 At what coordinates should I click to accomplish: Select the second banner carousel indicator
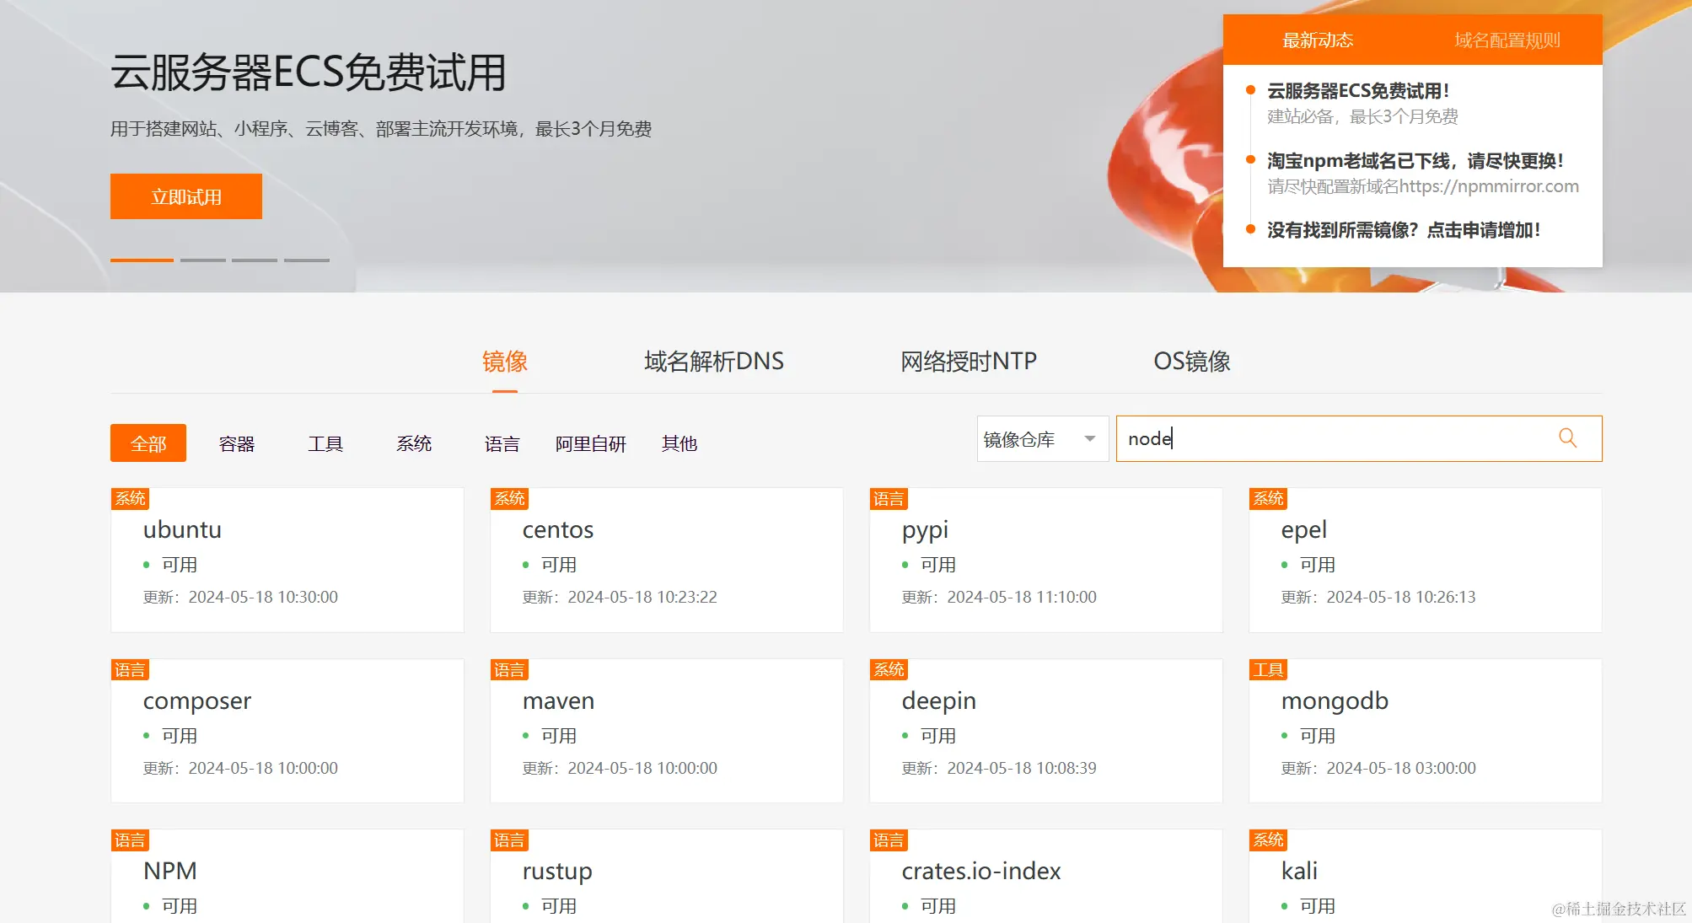click(x=202, y=260)
